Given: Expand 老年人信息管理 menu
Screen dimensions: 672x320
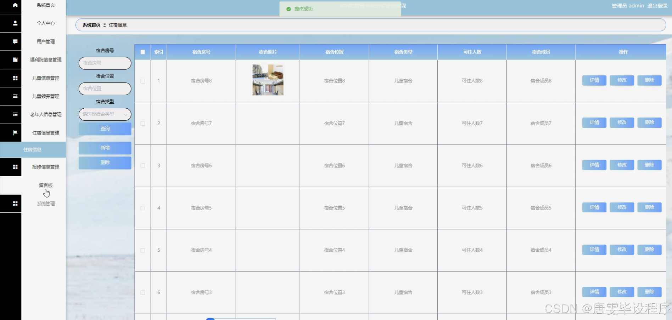Looking at the screenshot, I should coord(46,114).
